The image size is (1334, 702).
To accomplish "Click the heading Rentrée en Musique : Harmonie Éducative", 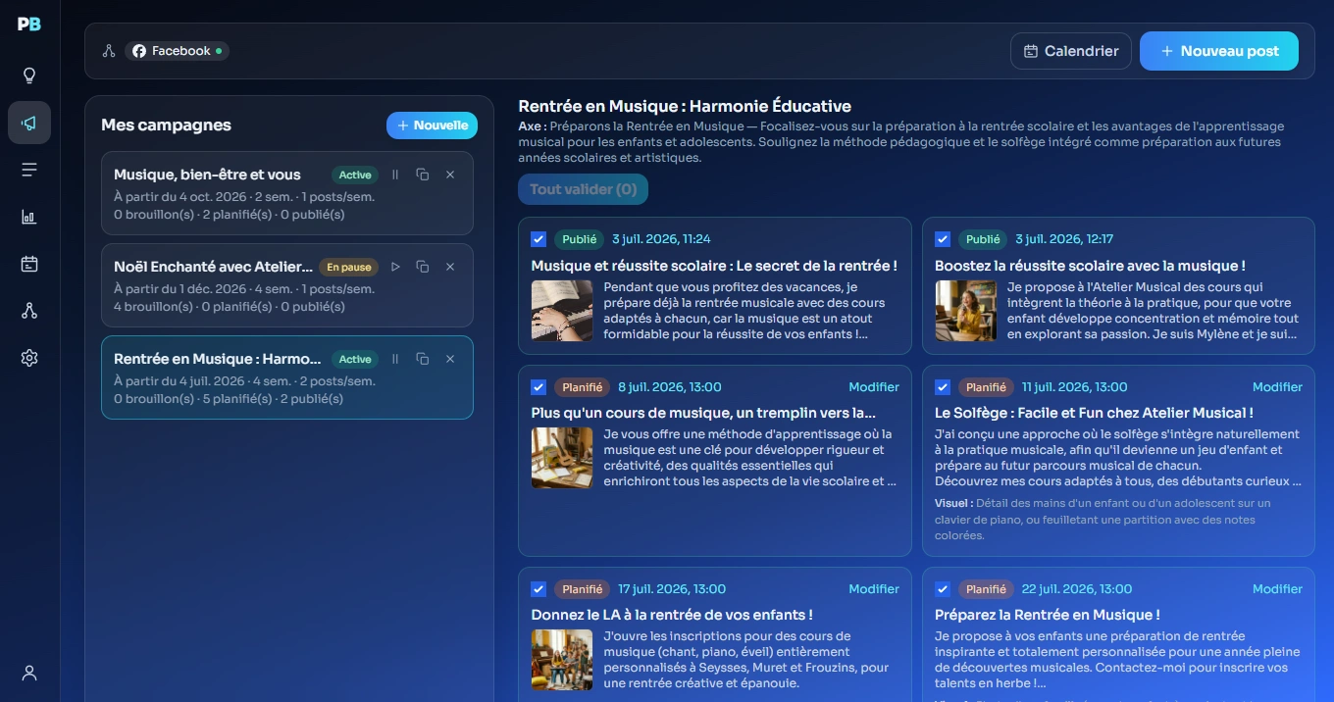I will tap(685, 106).
